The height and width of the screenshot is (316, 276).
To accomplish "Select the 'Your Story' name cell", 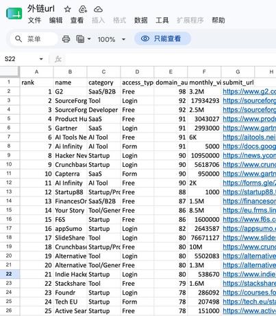I will (70, 210).
